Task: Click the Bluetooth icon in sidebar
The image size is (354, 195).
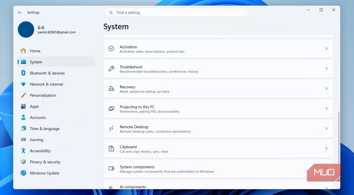Action: [x=24, y=73]
